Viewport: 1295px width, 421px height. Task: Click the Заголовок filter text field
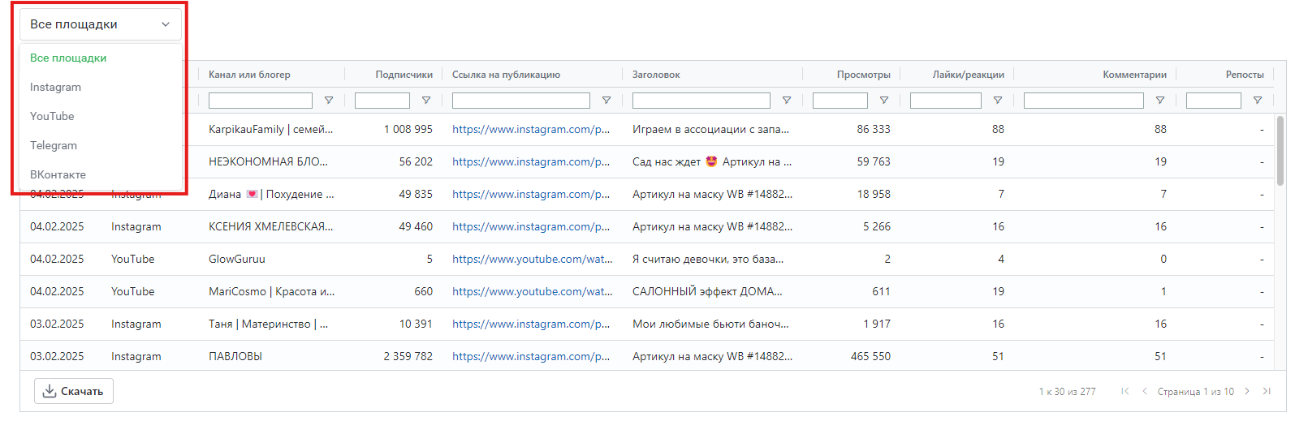point(701,101)
